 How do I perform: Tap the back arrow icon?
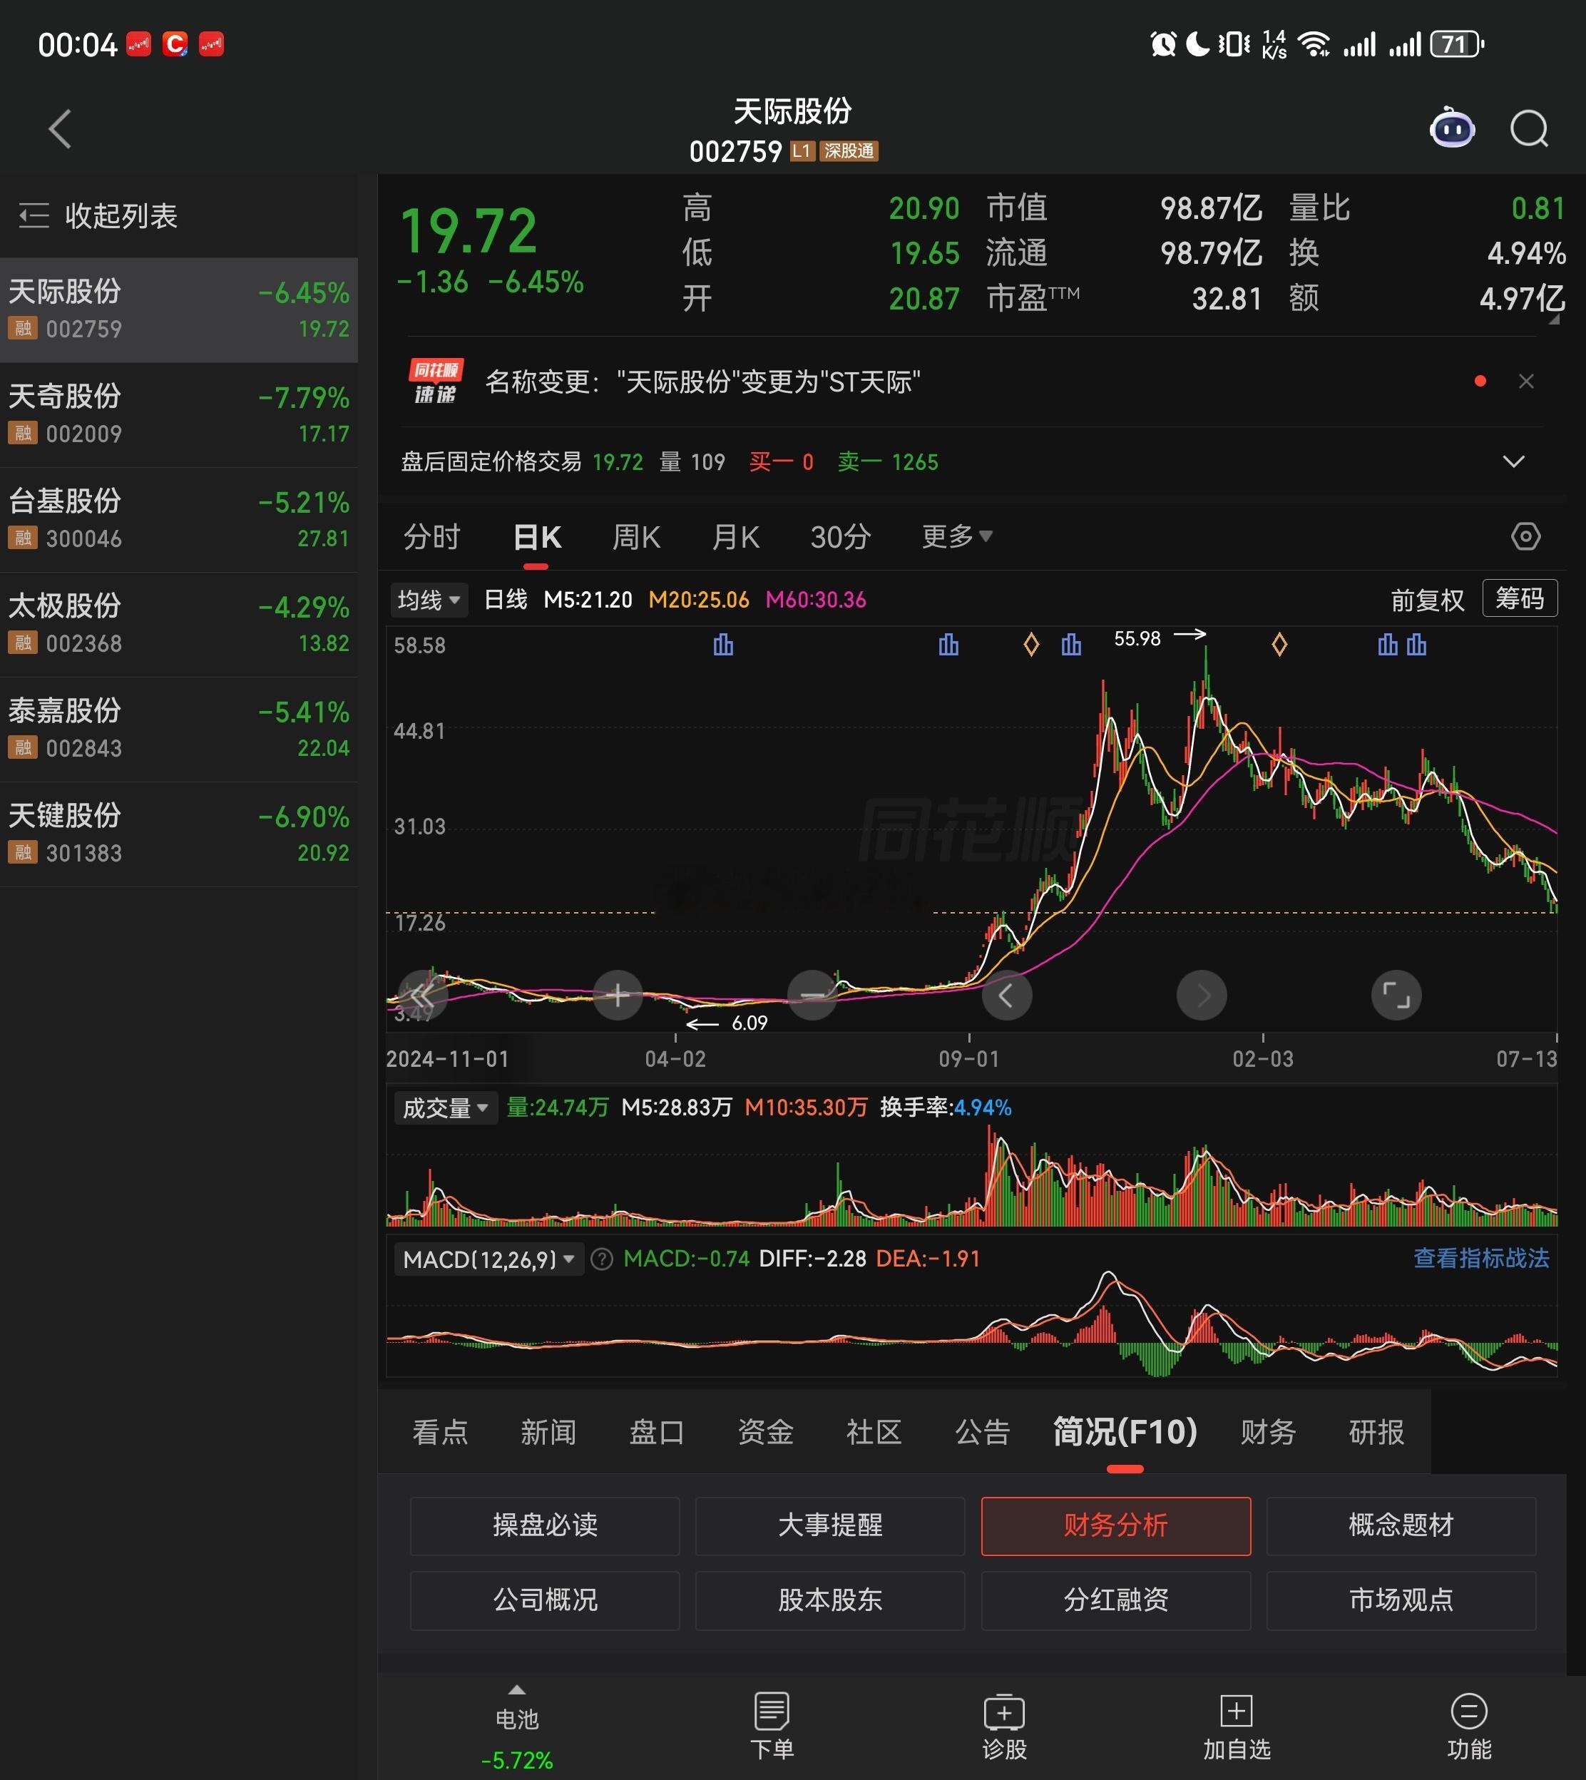click(x=60, y=129)
